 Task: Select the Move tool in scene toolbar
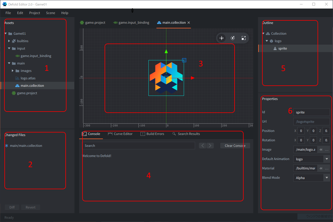tap(221, 38)
